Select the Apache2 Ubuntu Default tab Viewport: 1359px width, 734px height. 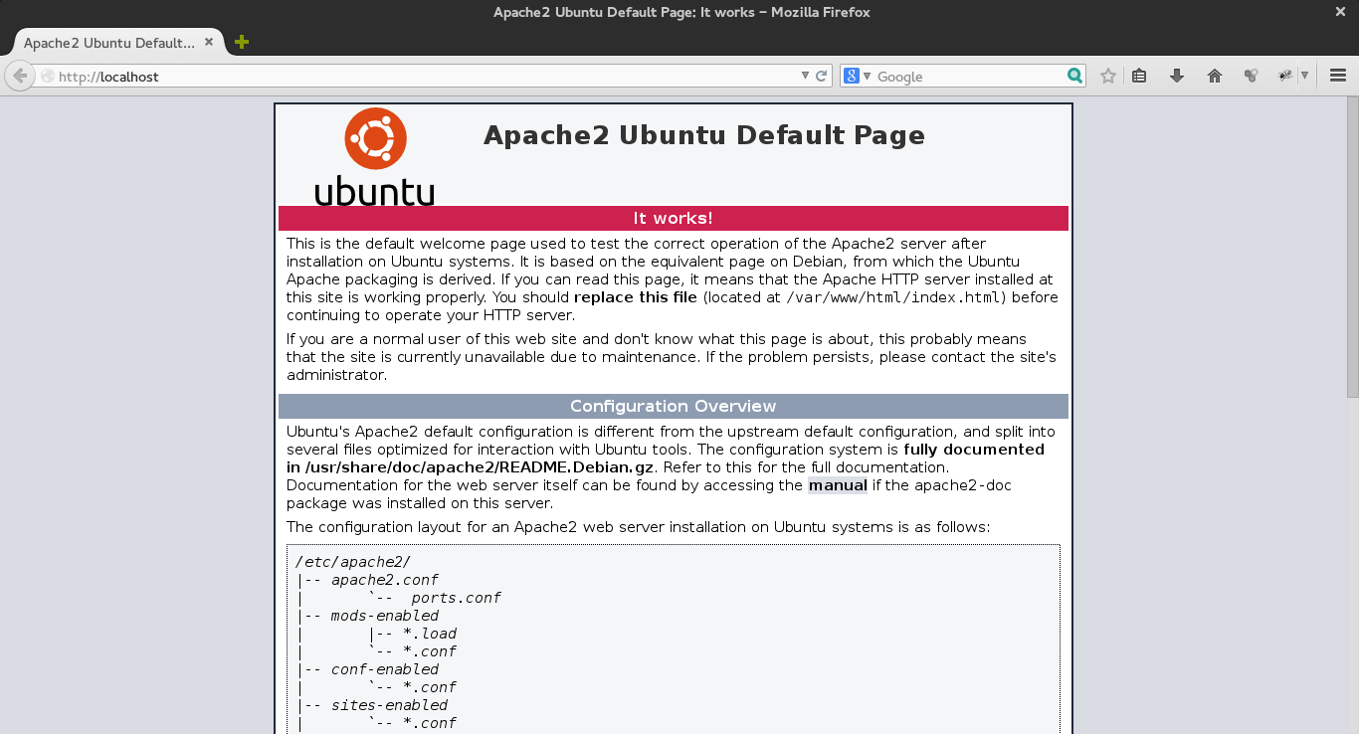pyautogui.click(x=107, y=43)
